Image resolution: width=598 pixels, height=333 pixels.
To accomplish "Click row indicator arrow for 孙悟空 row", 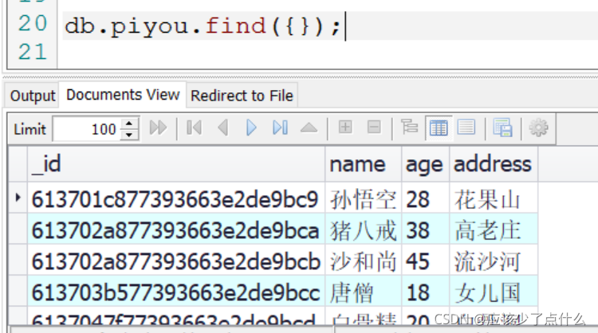I will tap(18, 198).
